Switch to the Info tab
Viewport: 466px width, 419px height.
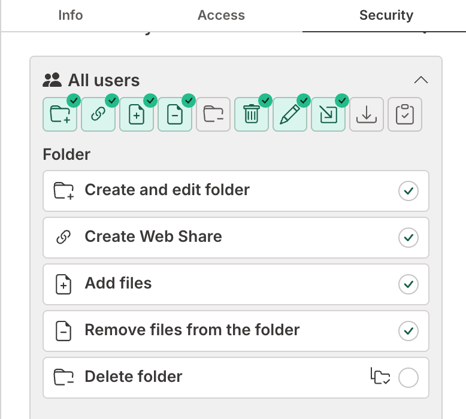pos(71,16)
